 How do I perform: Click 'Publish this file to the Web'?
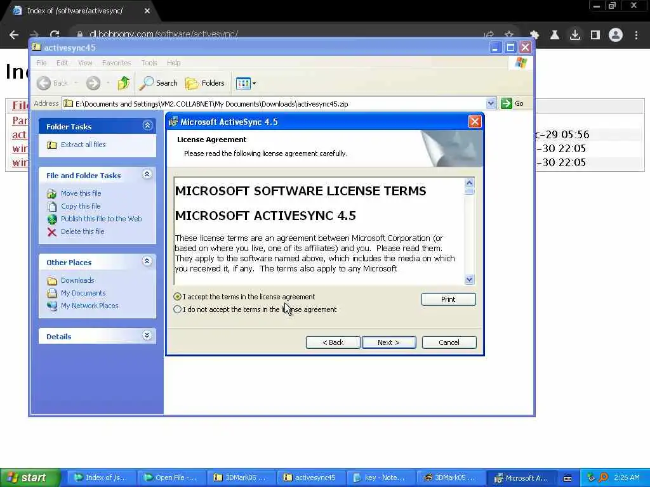(101, 219)
